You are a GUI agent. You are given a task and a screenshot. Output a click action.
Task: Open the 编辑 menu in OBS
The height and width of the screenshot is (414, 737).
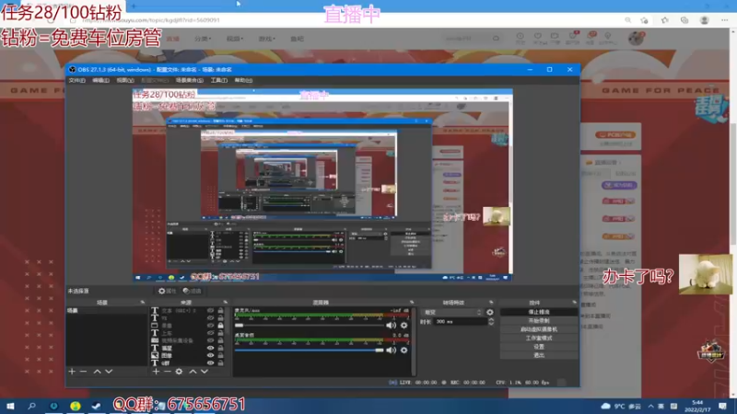coord(100,80)
